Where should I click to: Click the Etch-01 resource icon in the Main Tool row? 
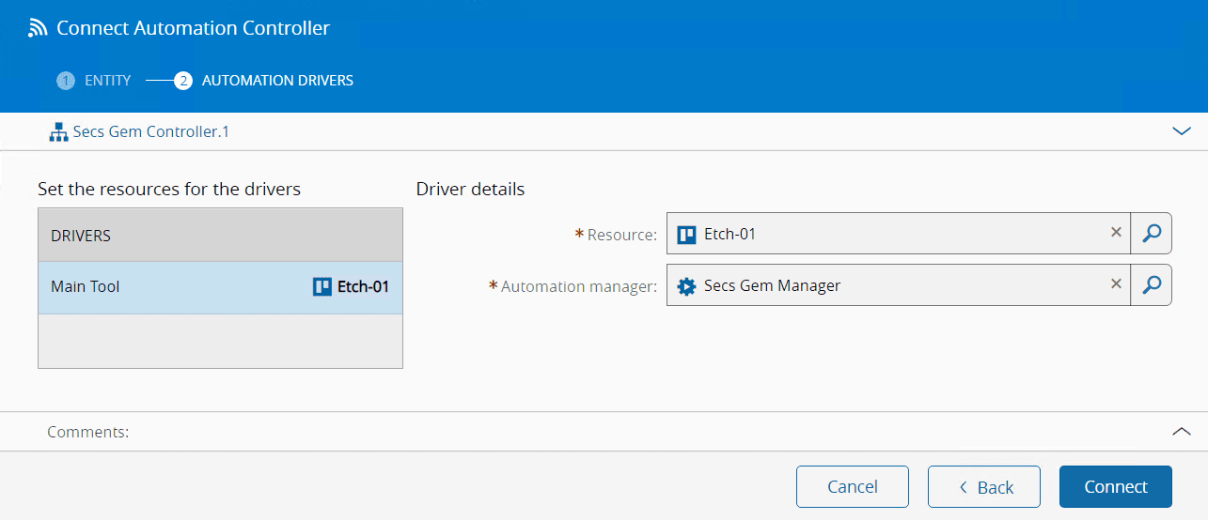[x=322, y=287]
